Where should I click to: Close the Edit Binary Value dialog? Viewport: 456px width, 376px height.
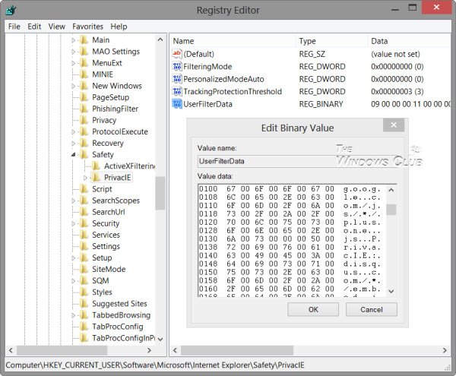[x=394, y=125]
